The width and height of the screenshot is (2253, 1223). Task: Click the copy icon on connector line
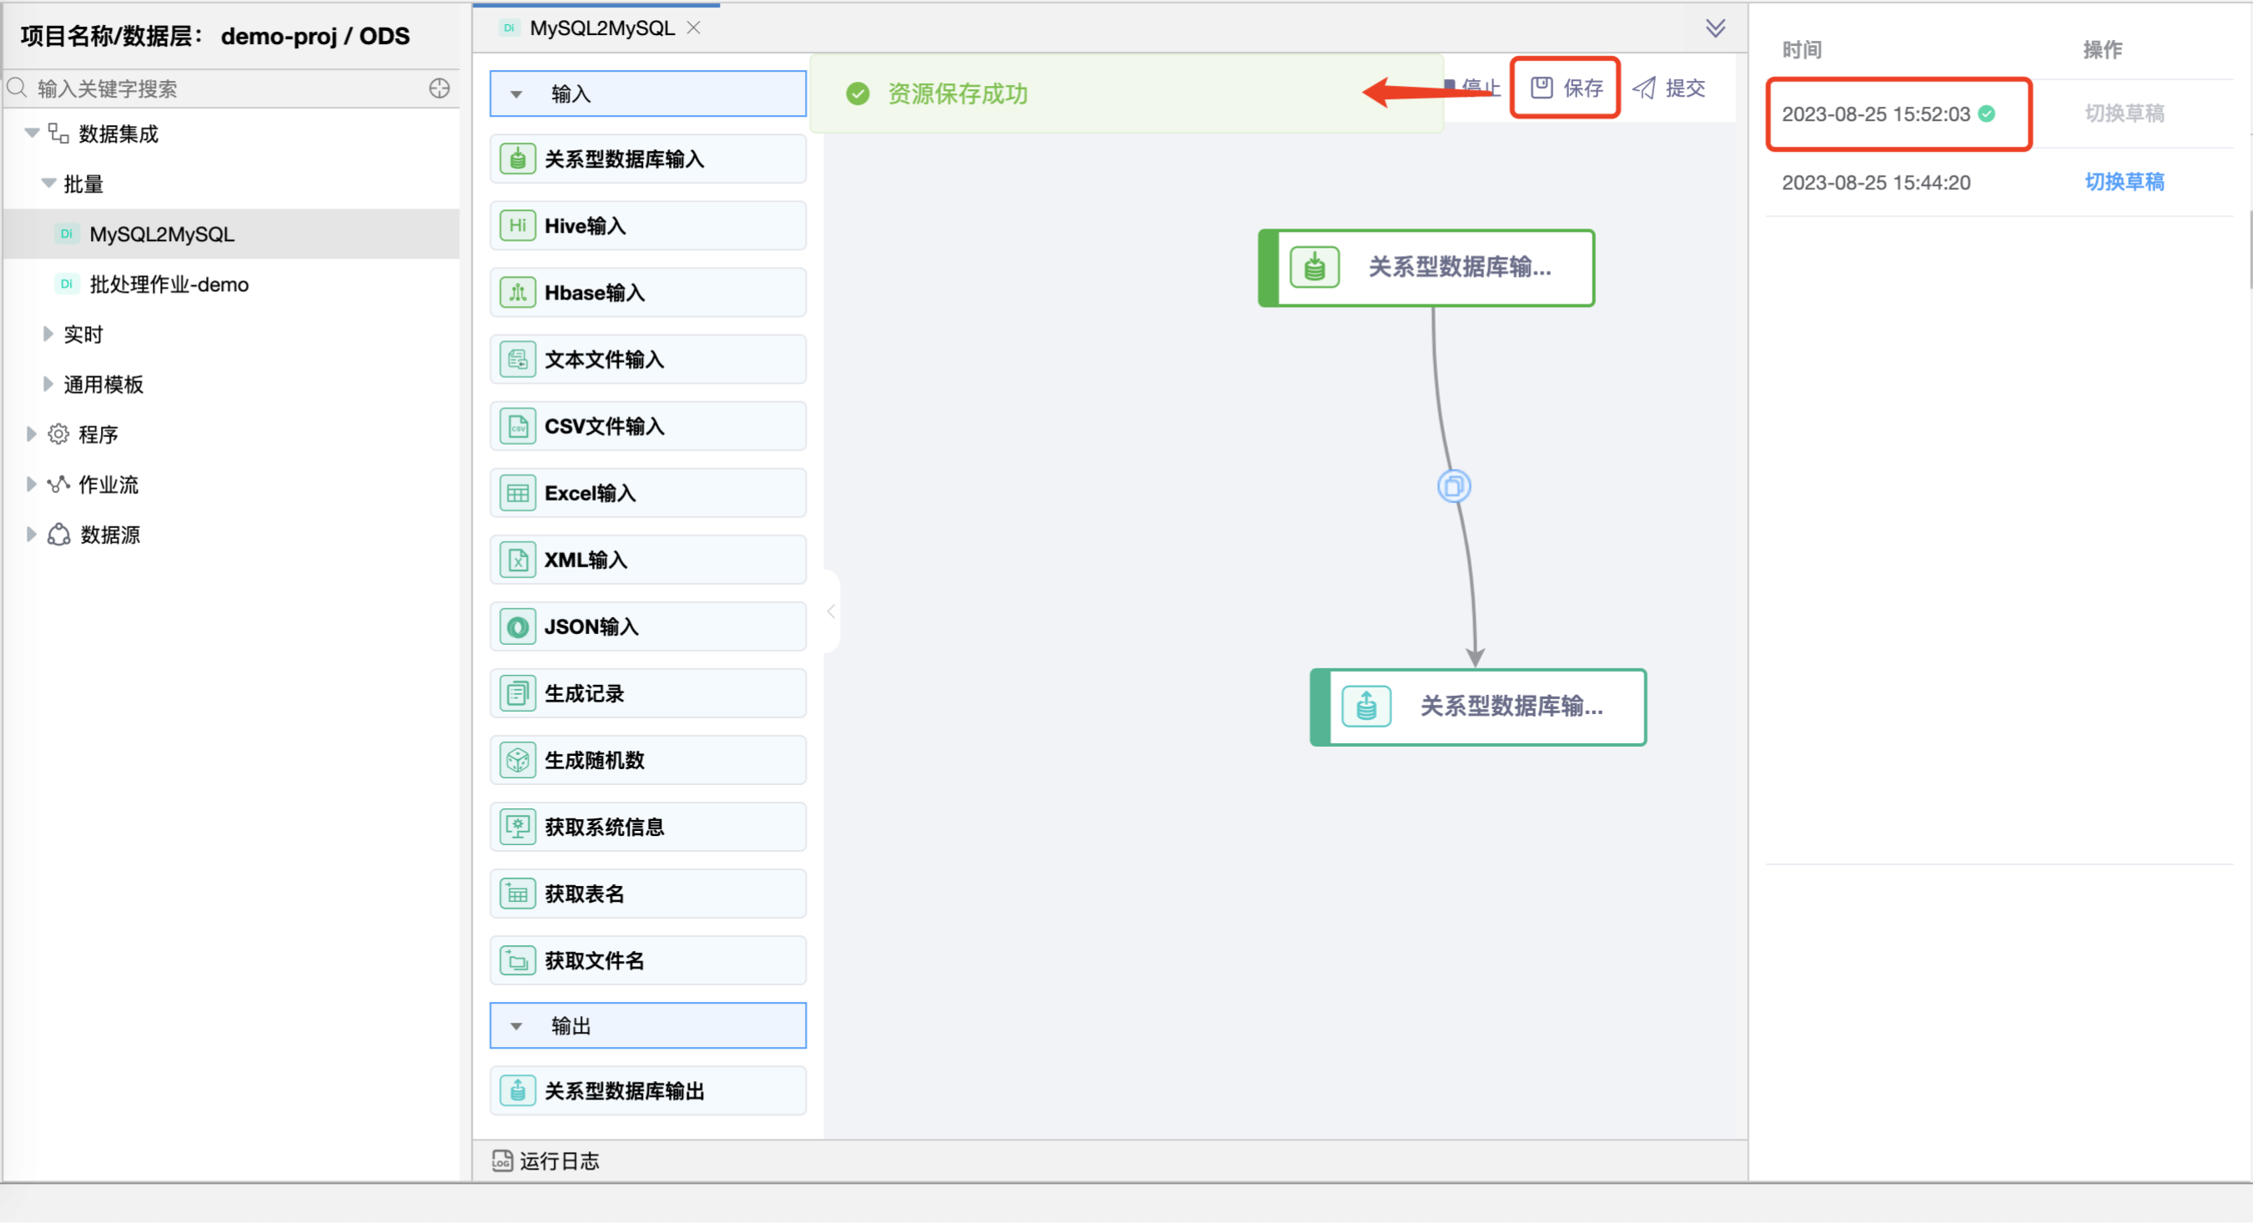click(x=1454, y=486)
